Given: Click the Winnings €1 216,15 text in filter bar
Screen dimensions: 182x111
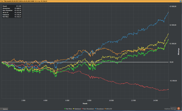Looking at the screenshot, I should [x=41, y=1].
